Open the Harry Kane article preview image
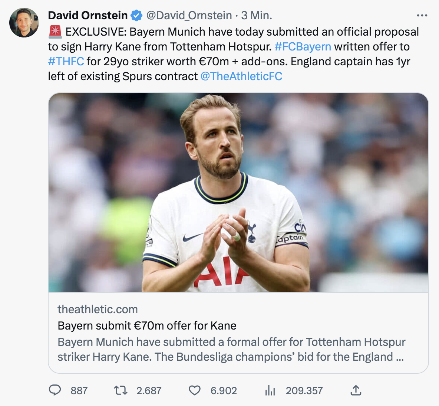The width and height of the screenshot is (439, 406). (238, 192)
